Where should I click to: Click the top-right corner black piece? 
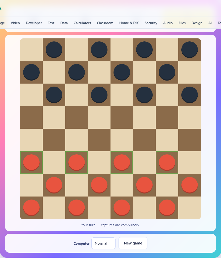[x=190, y=49]
